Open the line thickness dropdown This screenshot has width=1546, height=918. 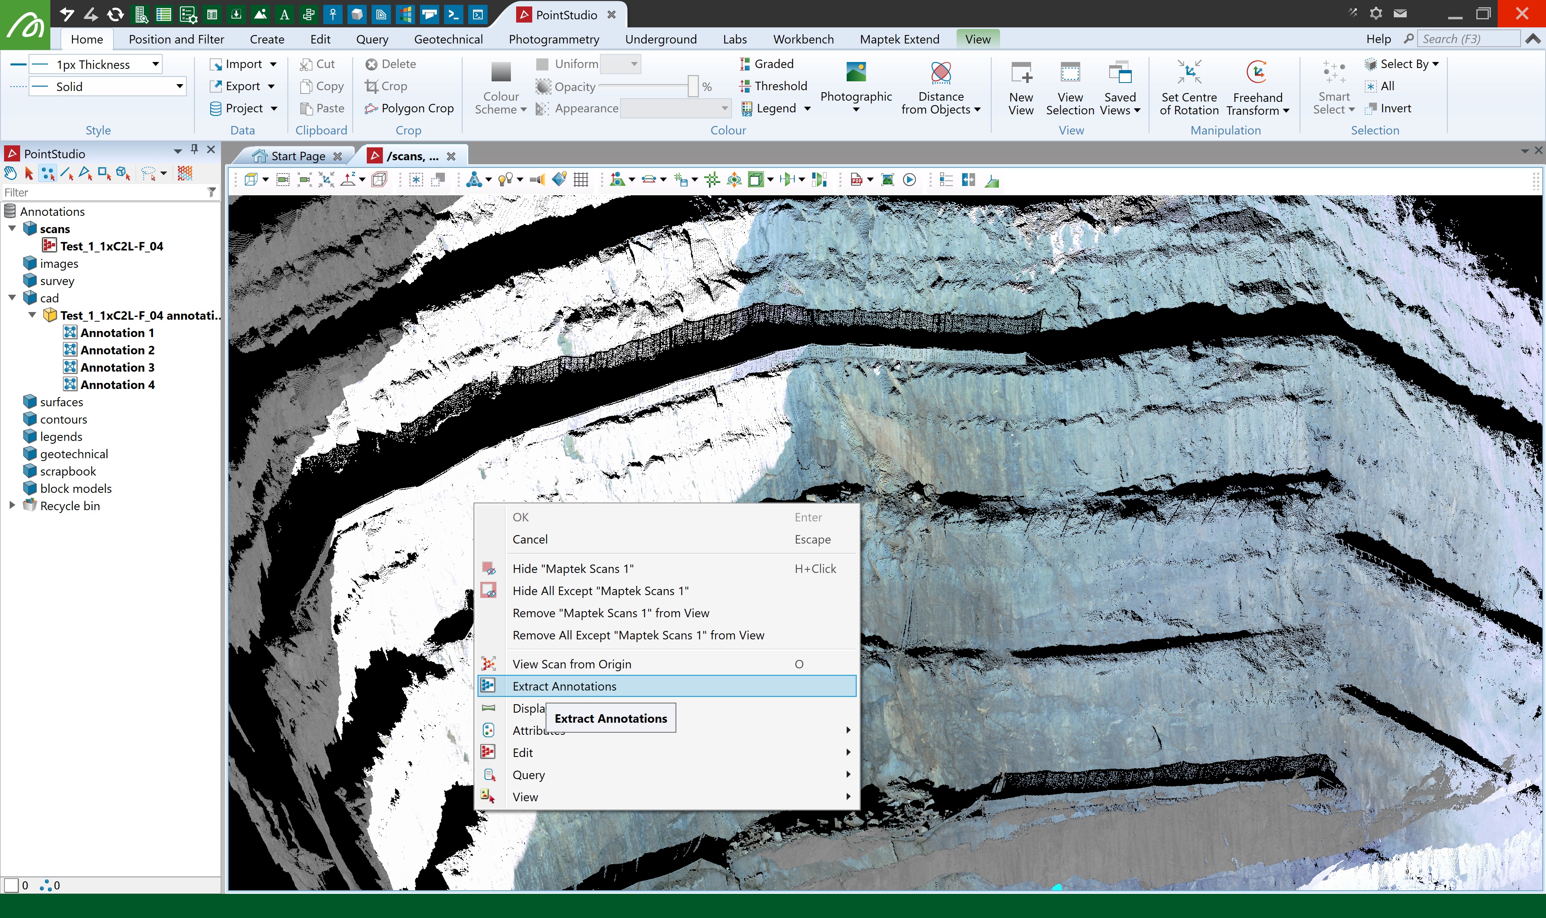[155, 64]
